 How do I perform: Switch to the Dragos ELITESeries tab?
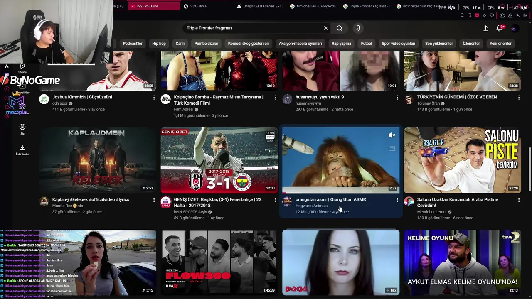tap(260, 6)
